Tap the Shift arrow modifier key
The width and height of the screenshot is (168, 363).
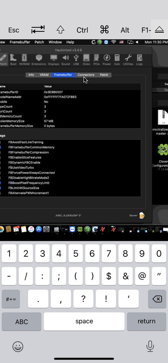60,29
